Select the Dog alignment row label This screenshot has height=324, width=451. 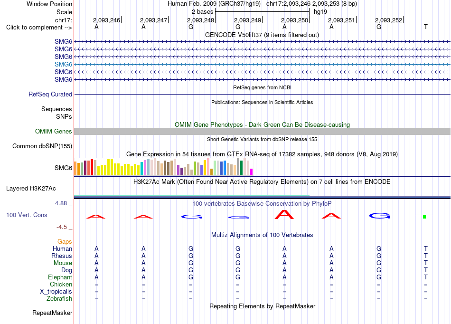tap(67, 270)
